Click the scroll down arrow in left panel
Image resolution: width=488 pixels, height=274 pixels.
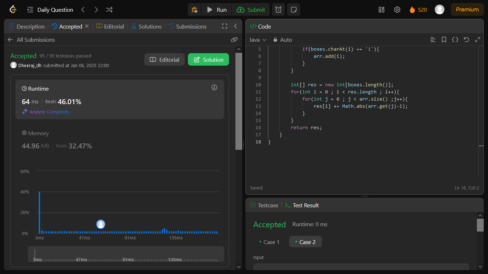[x=239, y=267]
